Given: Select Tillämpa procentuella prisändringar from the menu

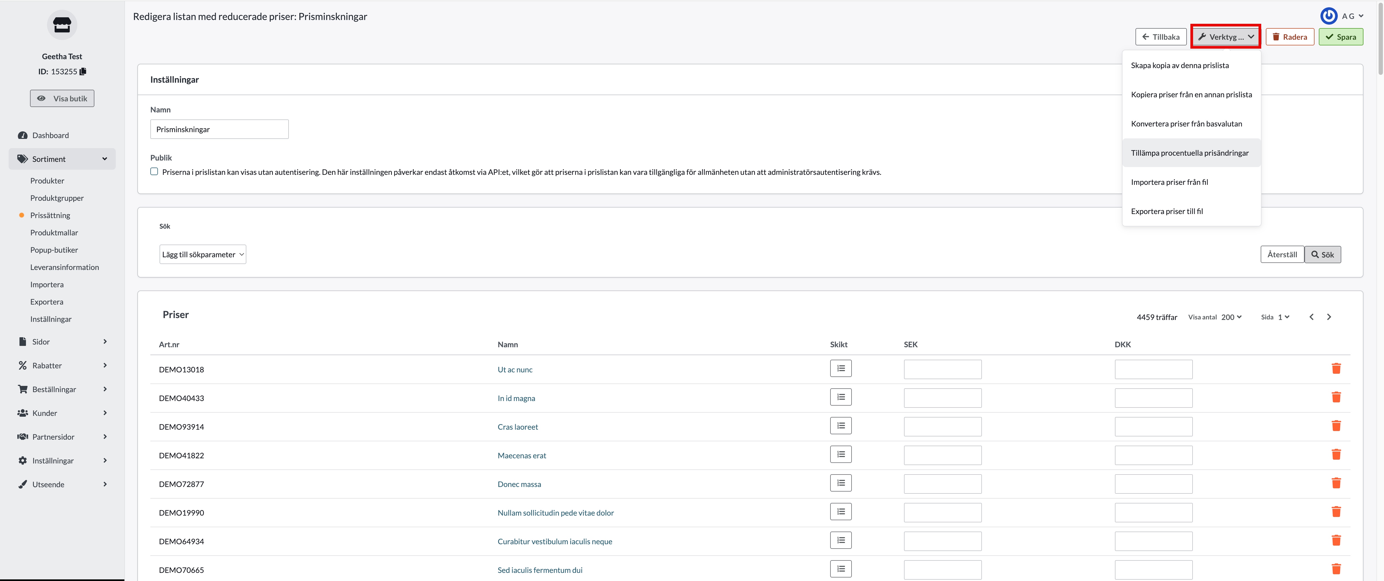Looking at the screenshot, I should pos(1190,153).
